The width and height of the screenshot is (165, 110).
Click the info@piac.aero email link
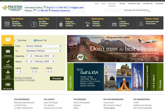point(77,8)
